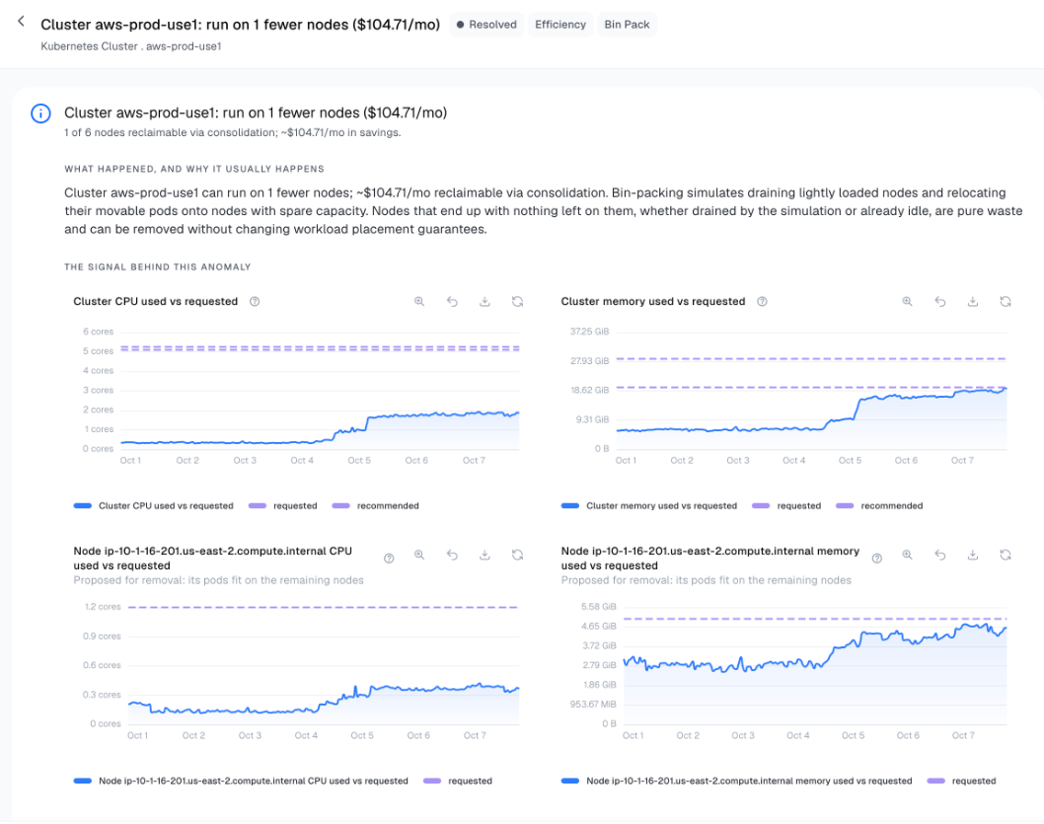
Task: Click 'Cluster memory used vs requested' chart title
Action: [x=653, y=302]
